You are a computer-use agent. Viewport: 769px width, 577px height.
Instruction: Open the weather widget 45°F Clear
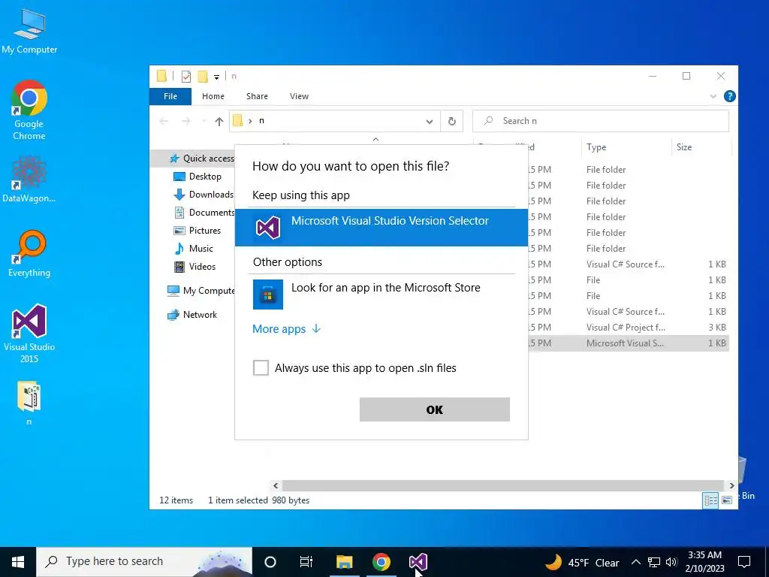pyautogui.click(x=582, y=562)
